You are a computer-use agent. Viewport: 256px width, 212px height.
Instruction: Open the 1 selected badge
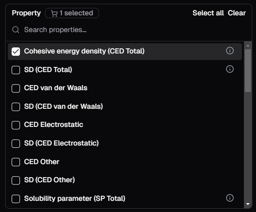tap(72, 13)
